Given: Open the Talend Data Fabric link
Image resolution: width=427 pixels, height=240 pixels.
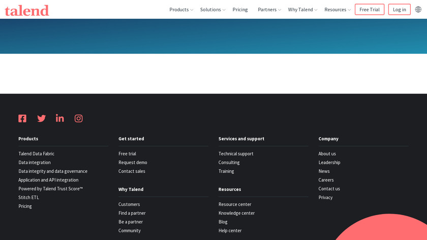Looking at the screenshot, I should [x=36, y=154].
